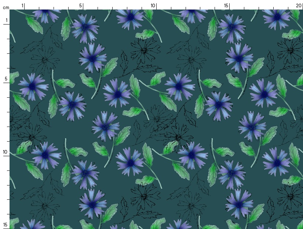Click the blue cornflower nearest the left ruler's 10 mark
The width and height of the screenshot is (303, 229).
tap(45, 155)
